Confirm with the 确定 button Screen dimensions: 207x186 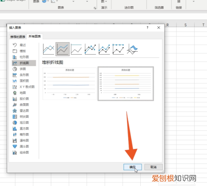132,167
